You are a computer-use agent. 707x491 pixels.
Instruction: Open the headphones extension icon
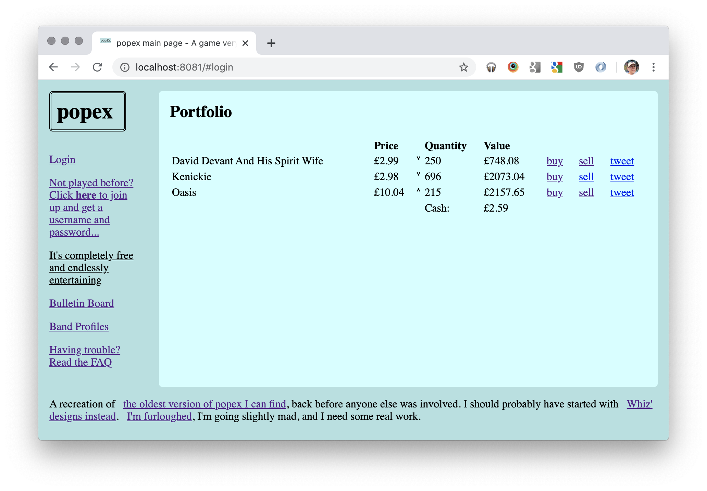[x=491, y=67]
